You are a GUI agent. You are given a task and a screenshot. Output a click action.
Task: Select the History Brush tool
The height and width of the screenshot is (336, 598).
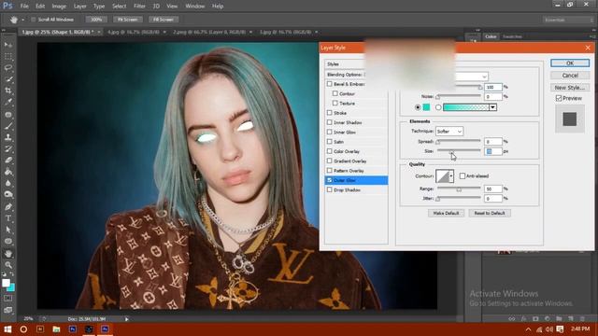tap(8, 148)
